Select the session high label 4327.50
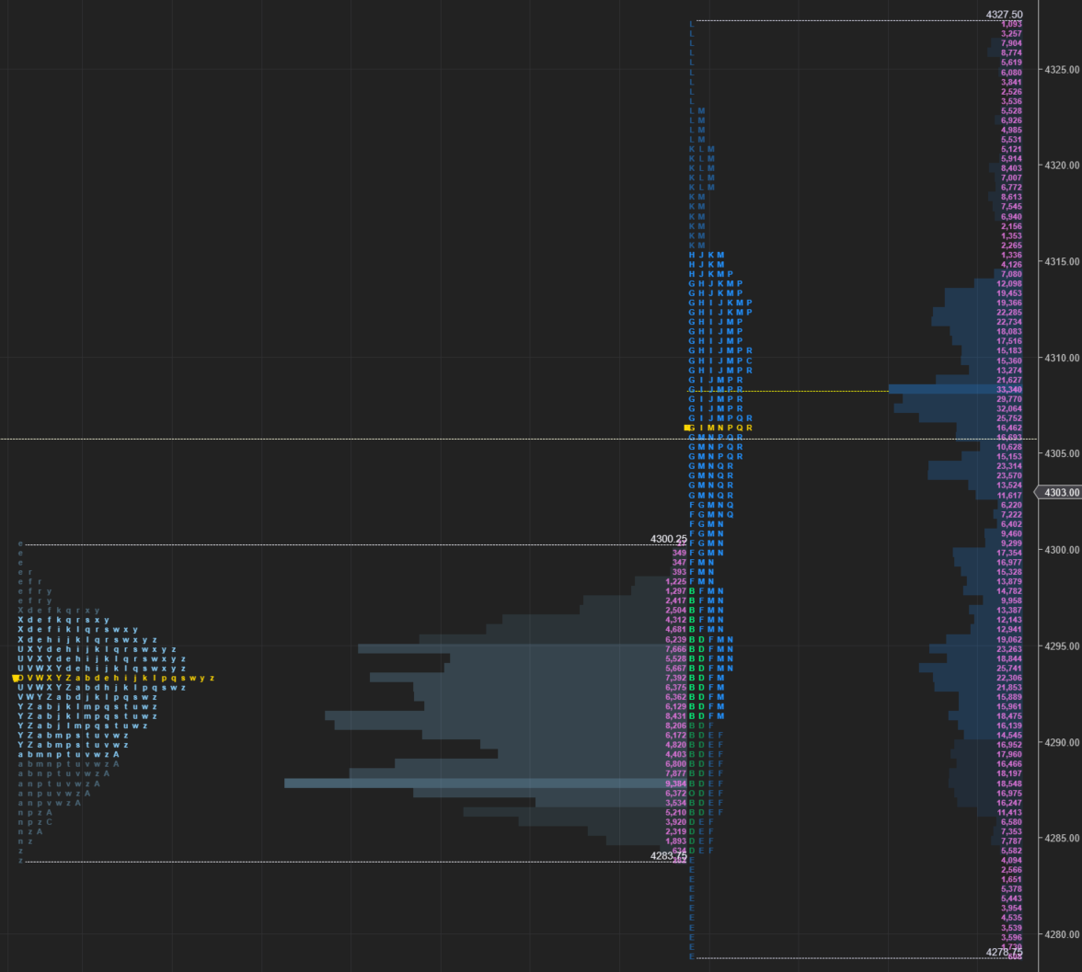Image resolution: width=1082 pixels, height=972 pixels. pos(1004,15)
